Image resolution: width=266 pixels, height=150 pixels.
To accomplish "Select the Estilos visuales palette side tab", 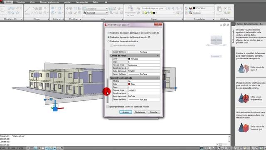I will 233,36.
